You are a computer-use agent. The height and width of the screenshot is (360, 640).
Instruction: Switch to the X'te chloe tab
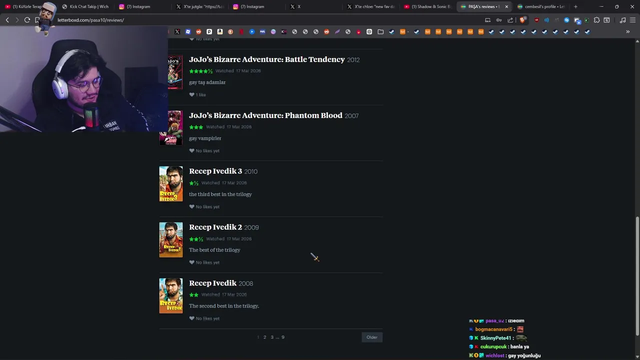370,6
